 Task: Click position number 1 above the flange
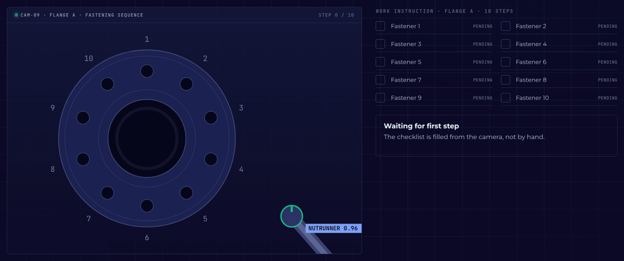coord(147,39)
